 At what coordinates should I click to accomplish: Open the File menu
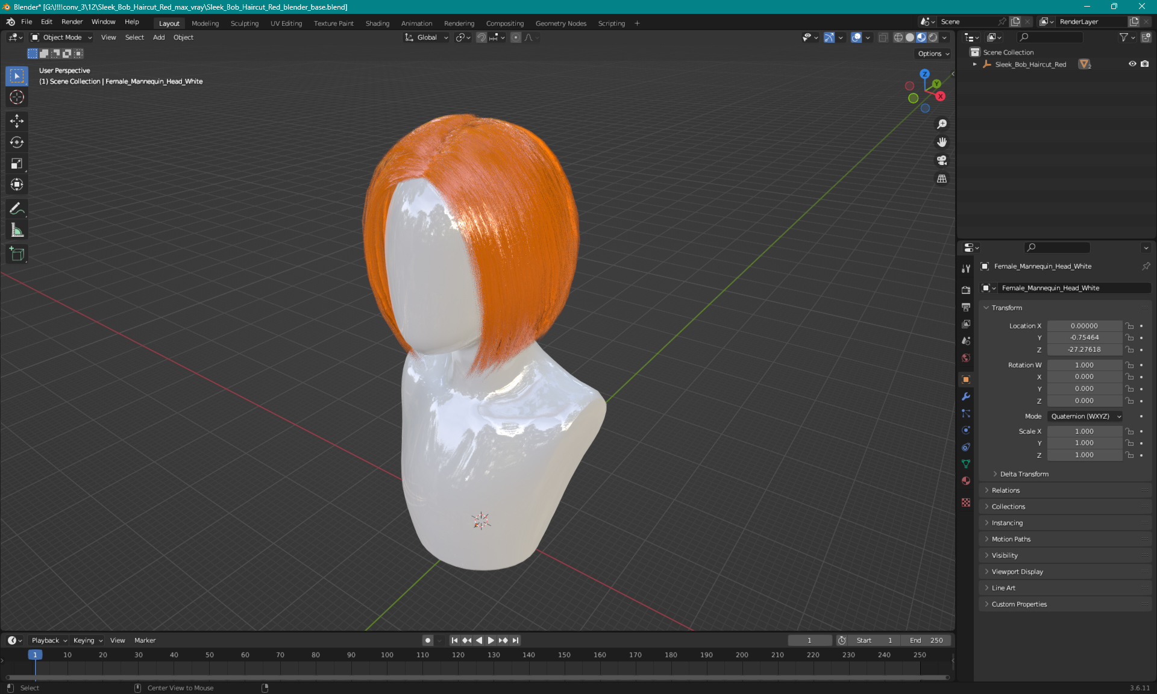27,22
